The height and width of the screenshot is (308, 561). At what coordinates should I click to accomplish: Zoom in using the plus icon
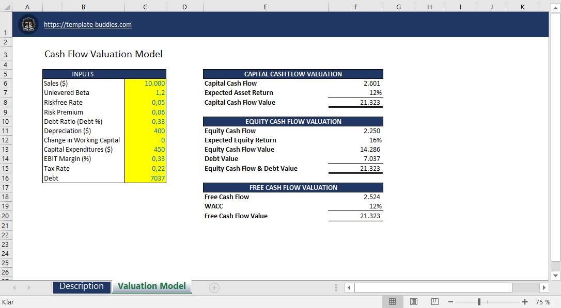click(526, 301)
